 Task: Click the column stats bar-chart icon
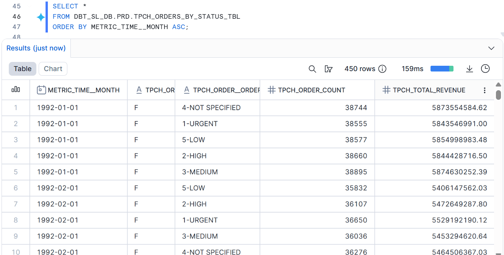[x=16, y=90]
